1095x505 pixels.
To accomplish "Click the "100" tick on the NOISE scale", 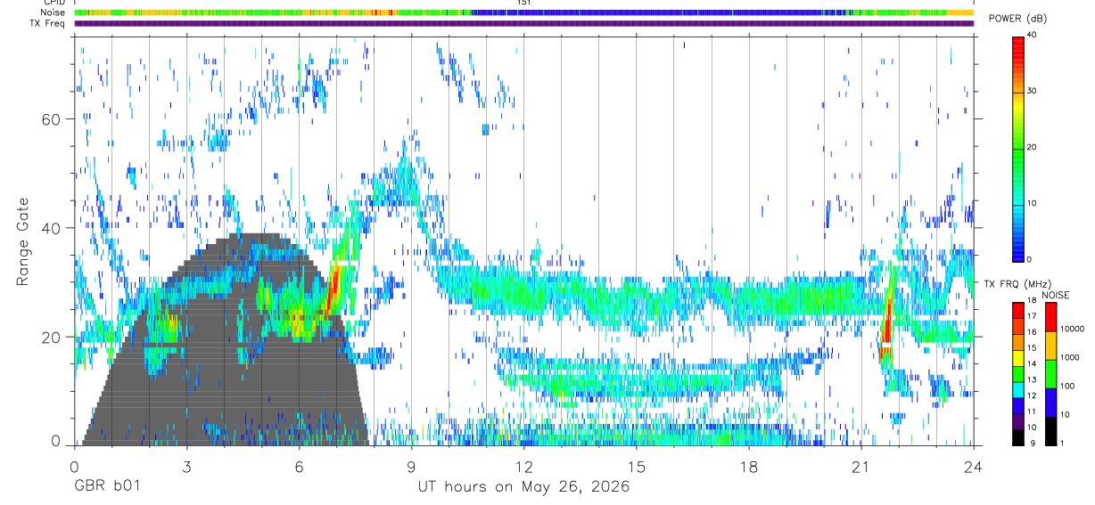I will pyautogui.click(x=1066, y=387).
